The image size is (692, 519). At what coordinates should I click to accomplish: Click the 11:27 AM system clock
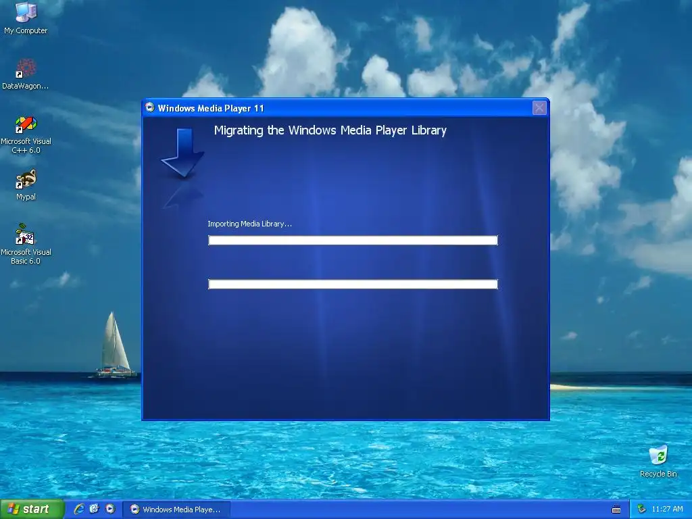667,510
